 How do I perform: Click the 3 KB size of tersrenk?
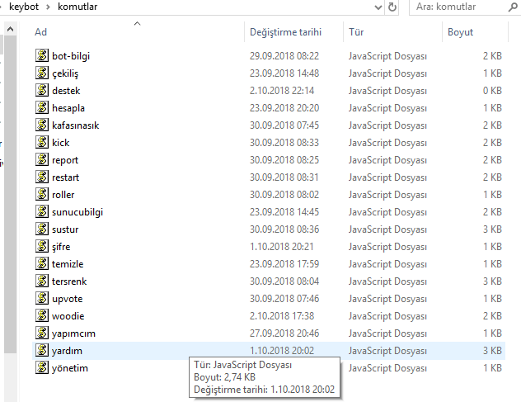(x=492, y=281)
